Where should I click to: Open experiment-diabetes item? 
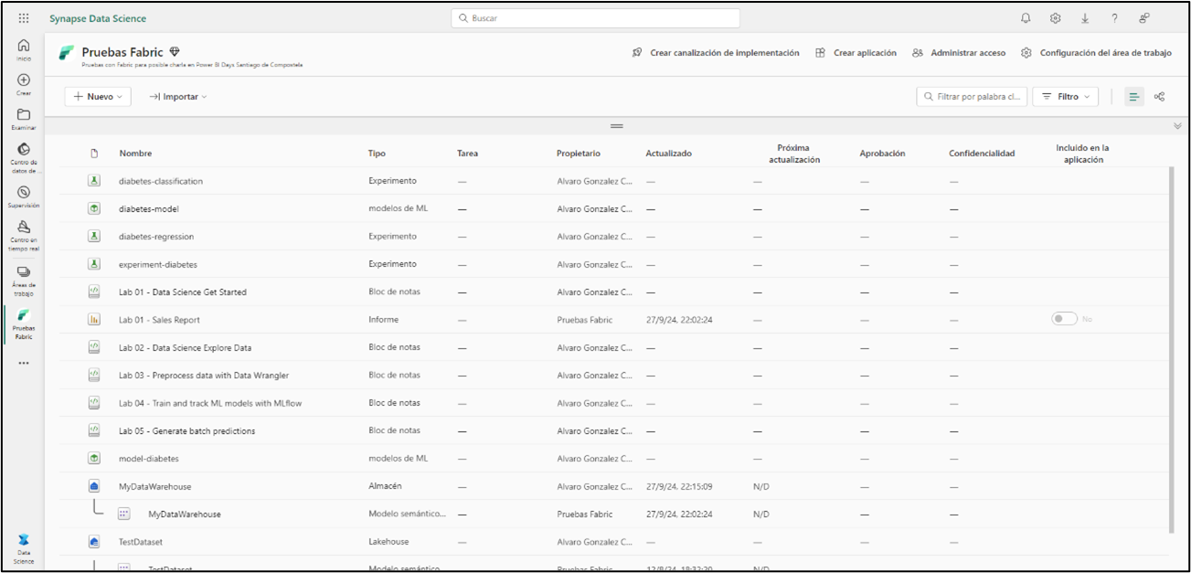click(158, 264)
